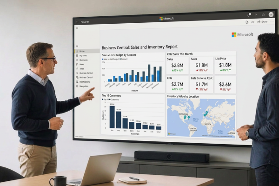Viewport: 279px width, 186px height.
Task: Open the help question mark icon
Action: click(x=256, y=15)
